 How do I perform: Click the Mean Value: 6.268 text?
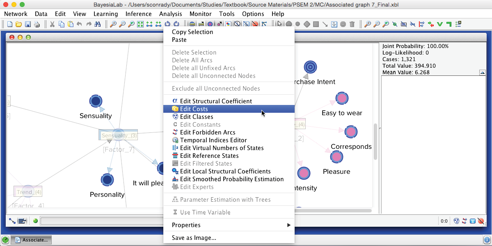[x=406, y=73]
